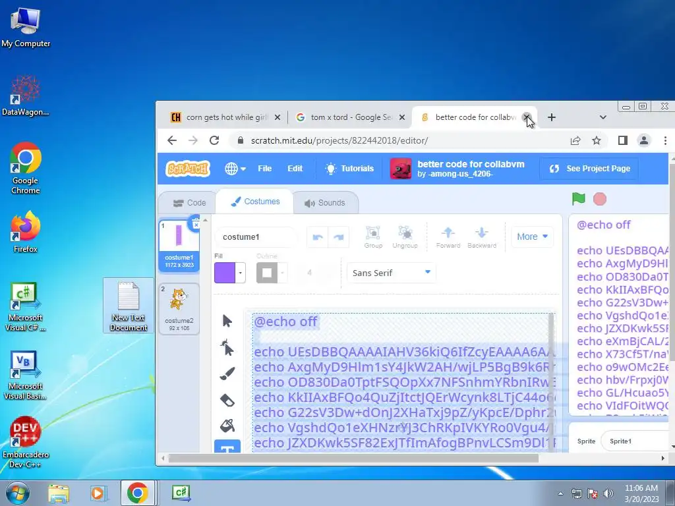Move selection Backward one layer
675x506 pixels.
[482, 237]
